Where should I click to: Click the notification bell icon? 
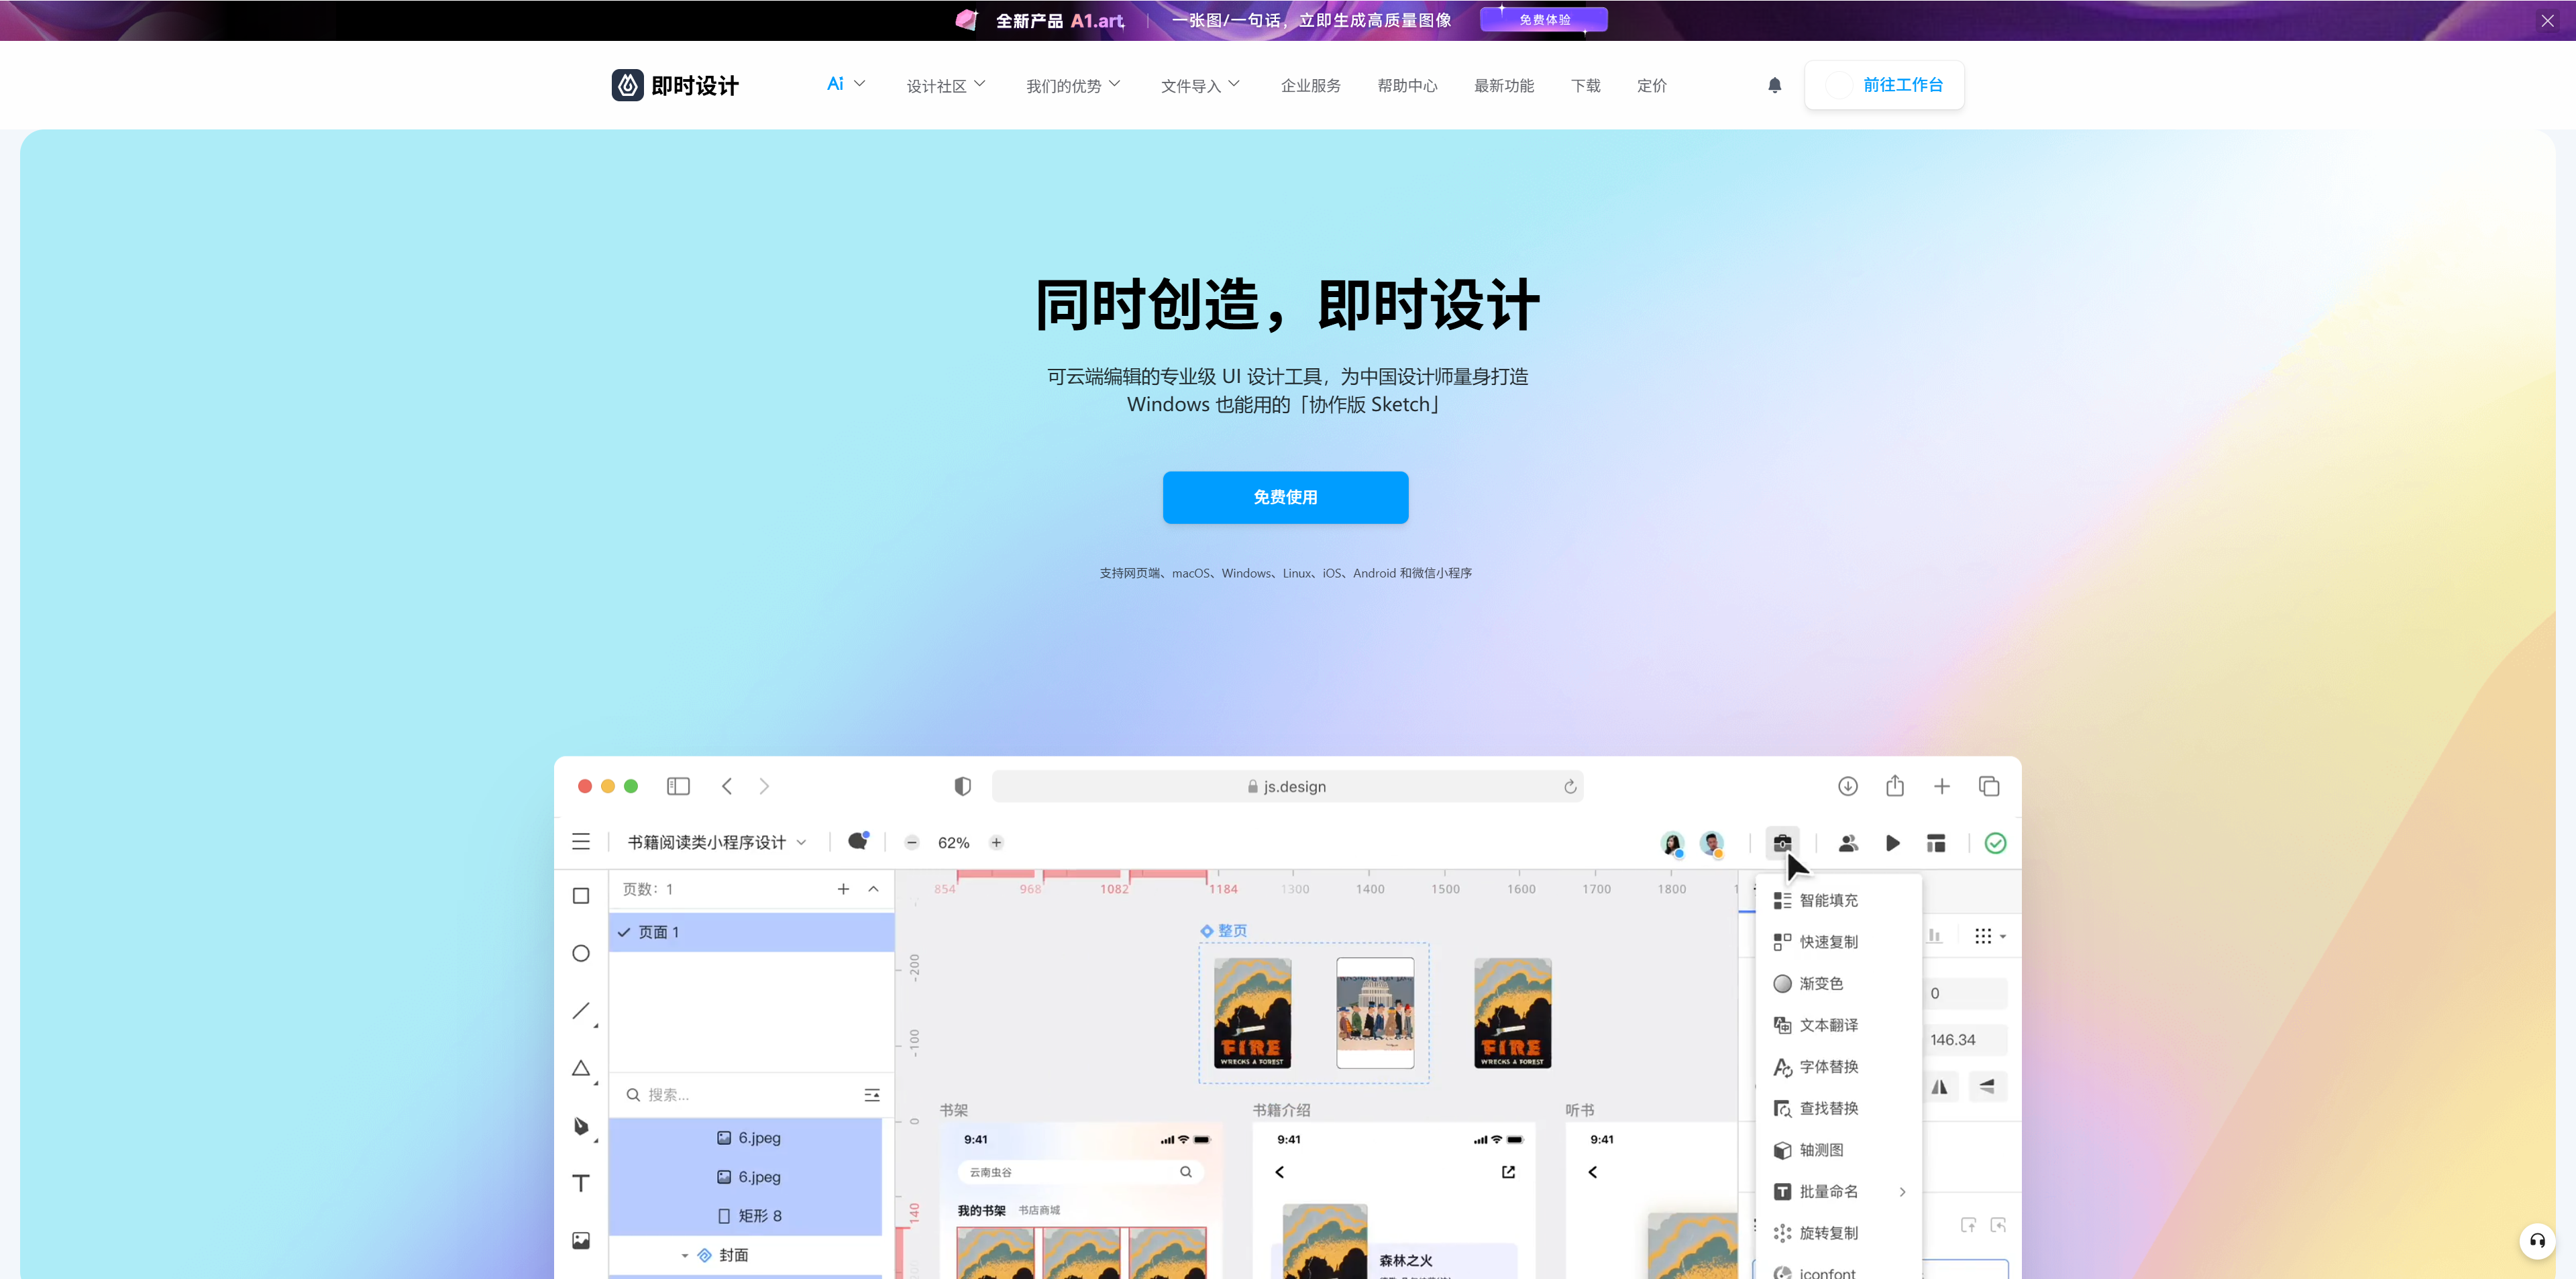[x=1774, y=85]
